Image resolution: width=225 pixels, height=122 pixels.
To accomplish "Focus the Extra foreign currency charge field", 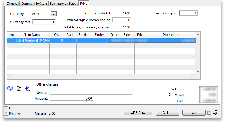I will [x=122, y=20].
